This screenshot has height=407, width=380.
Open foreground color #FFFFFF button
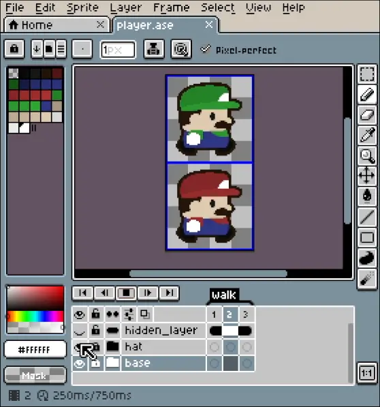(35, 350)
